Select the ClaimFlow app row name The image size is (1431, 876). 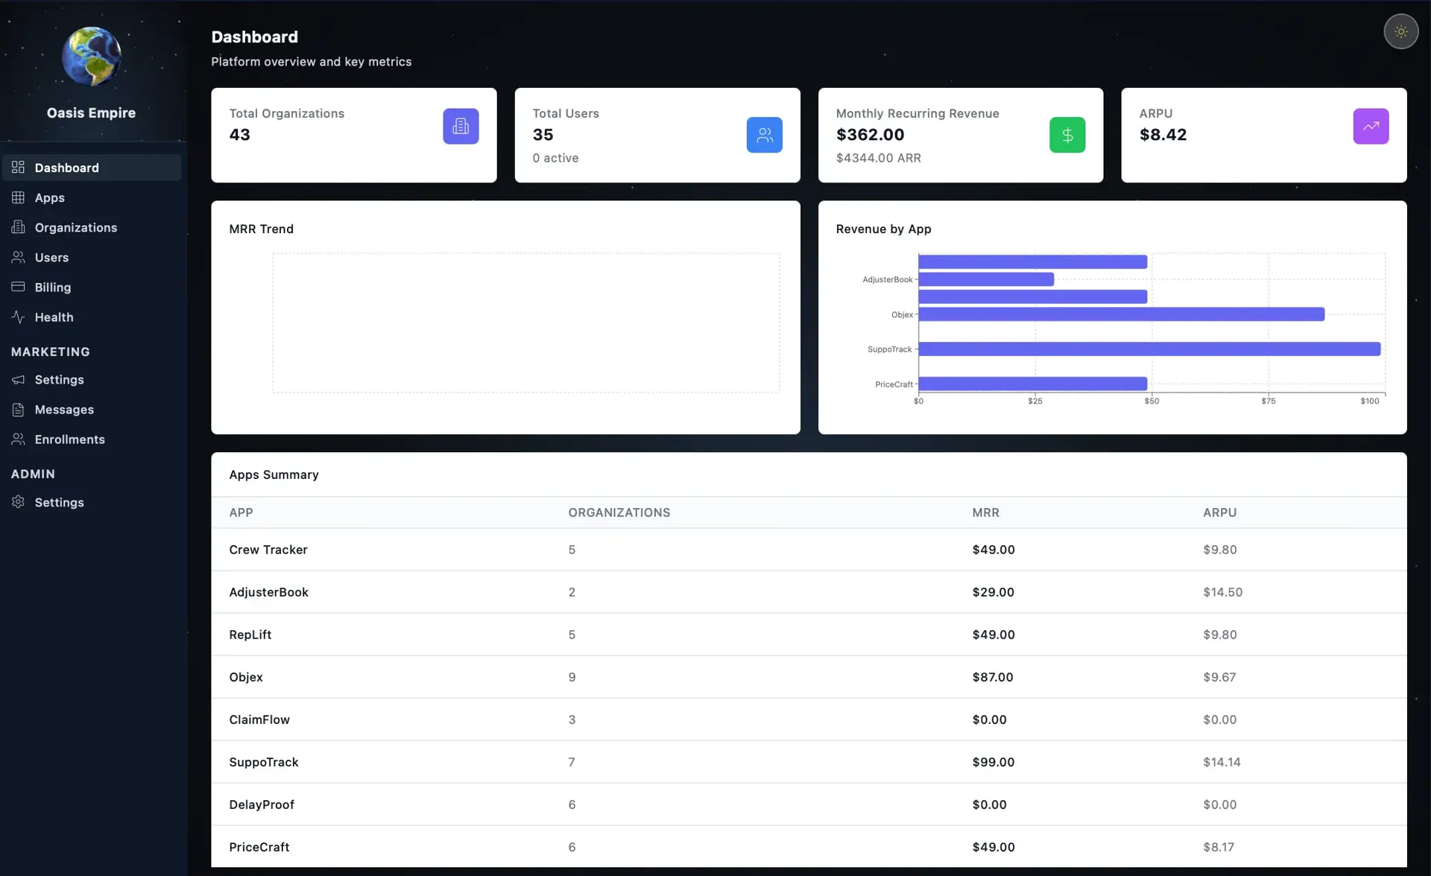tap(259, 720)
